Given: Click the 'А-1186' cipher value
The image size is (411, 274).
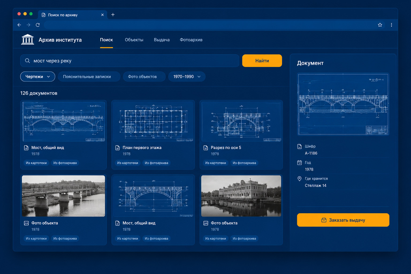Looking at the screenshot, I should [311, 153].
